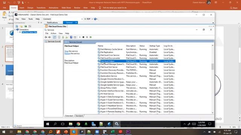
Task: Select the Extended tab in Services
Action: [69, 116]
